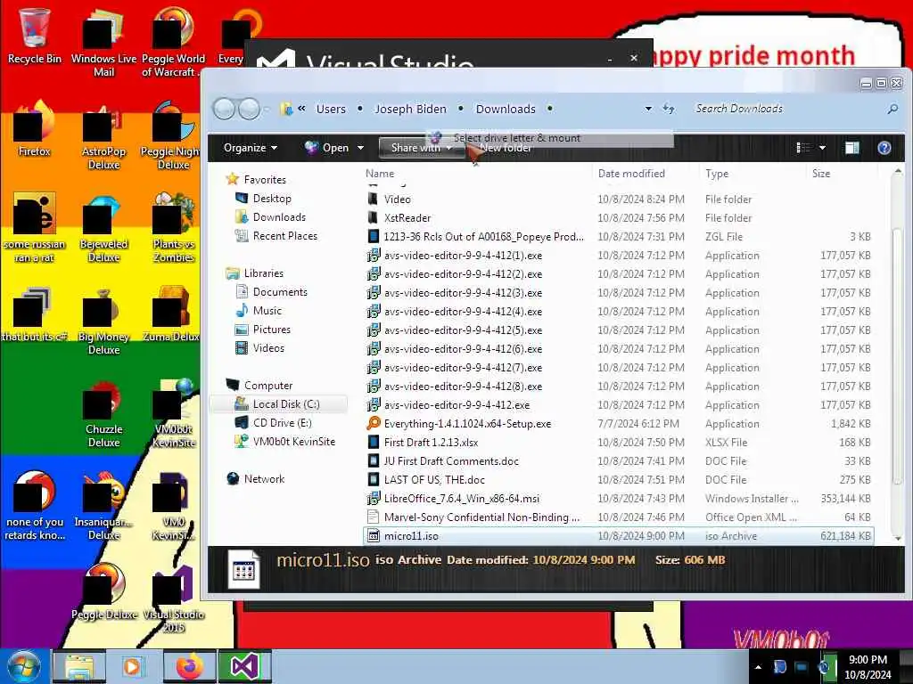Viewport: 913px width, 684px height.
Task: Open the views dropdown arrow
Action: [822, 148]
